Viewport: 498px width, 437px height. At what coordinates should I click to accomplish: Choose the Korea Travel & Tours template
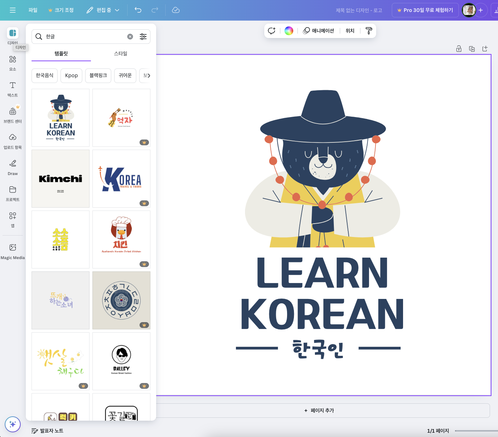coord(121,179)
